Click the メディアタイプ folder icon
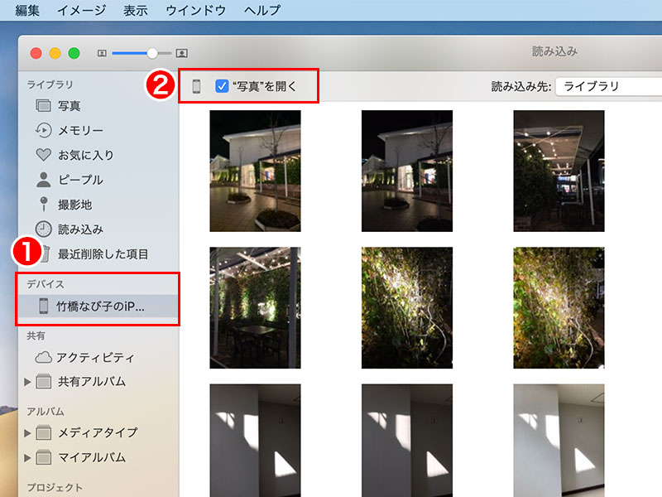The width and height of the screenshot is (662, 497). pos(43,432)
